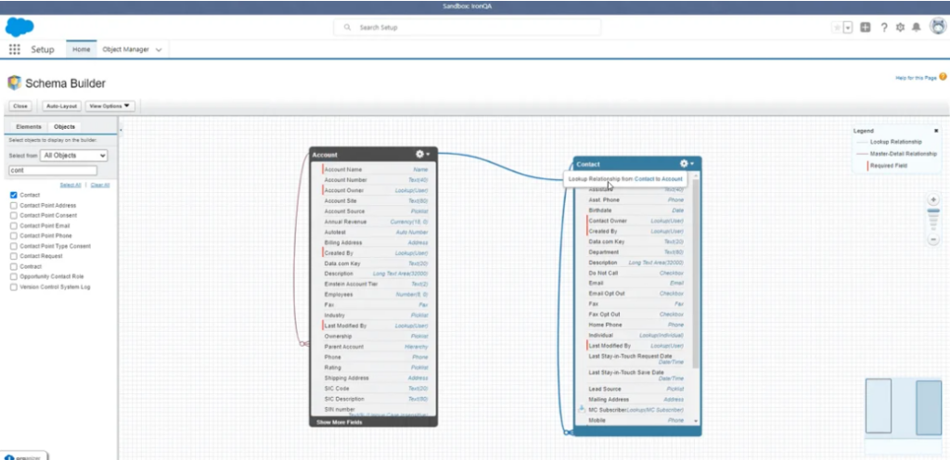The height and width of the screenshot is (460, 950).
Task: Click the Account object title bar
Action: pos(373,154)
